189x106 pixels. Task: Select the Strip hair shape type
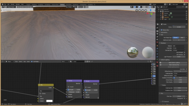coord(182,38)
